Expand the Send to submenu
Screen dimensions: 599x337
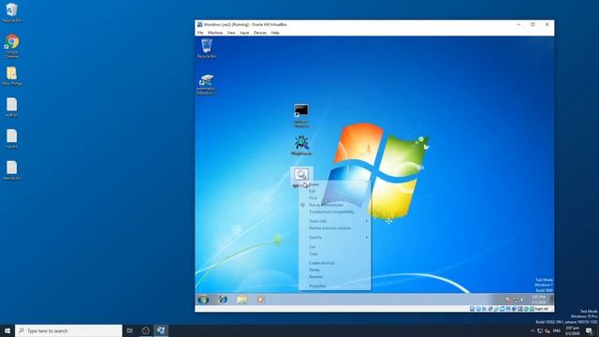pyautogui.click(x=334, y=237)
